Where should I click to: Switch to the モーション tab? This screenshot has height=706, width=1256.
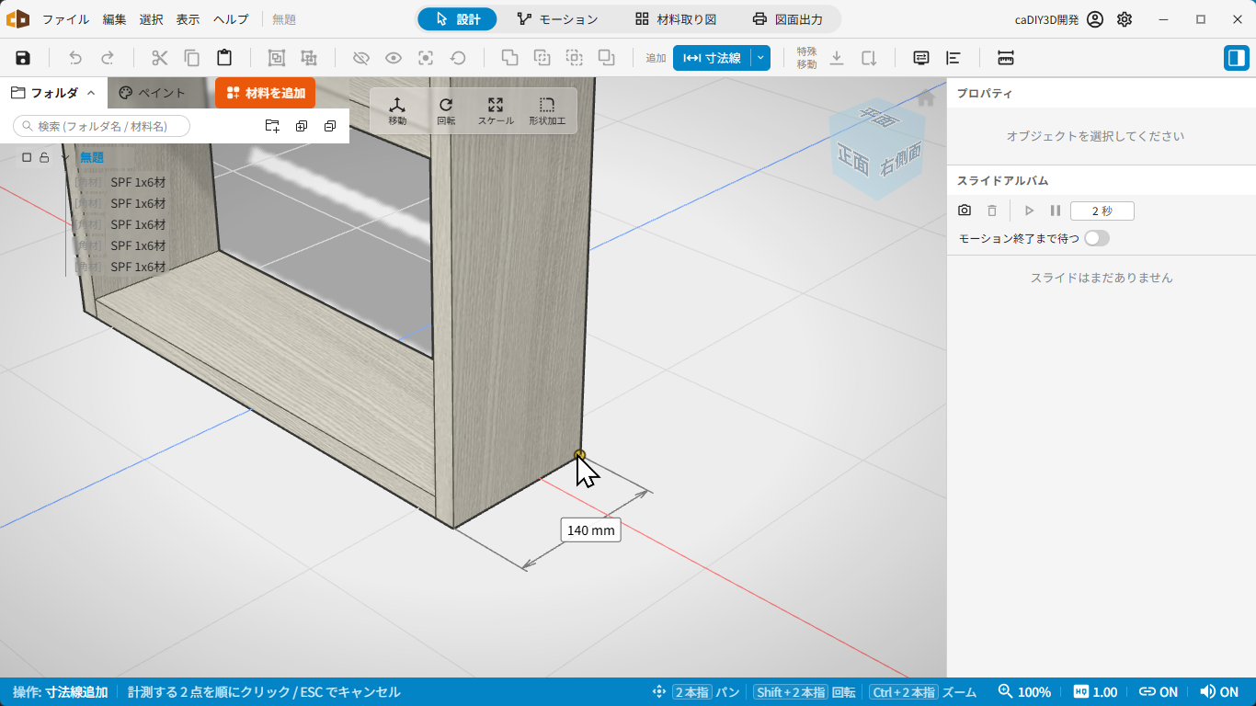(x=557, y=19)
